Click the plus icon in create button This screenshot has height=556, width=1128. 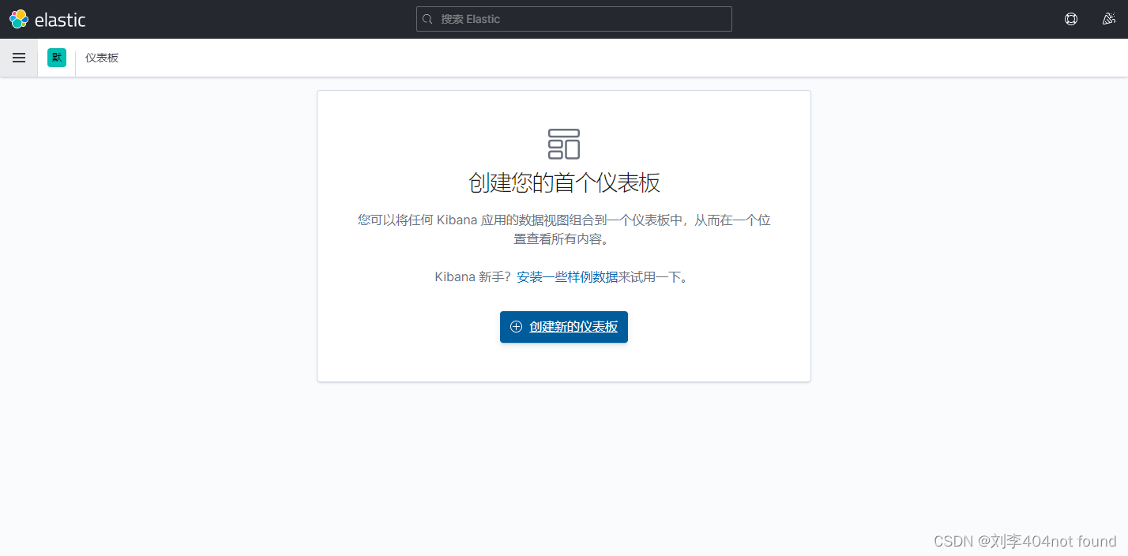[x=517, y=327]
